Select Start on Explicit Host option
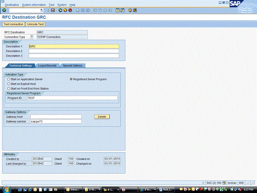This screenshot has height=193, width=257. coord(9,84)
